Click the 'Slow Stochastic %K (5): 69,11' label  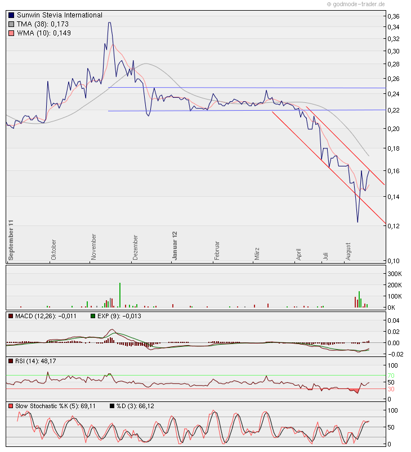55,406
